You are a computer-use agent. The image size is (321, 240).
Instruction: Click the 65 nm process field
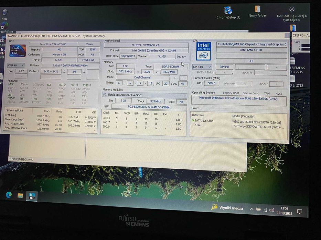[x=89, y=44]
